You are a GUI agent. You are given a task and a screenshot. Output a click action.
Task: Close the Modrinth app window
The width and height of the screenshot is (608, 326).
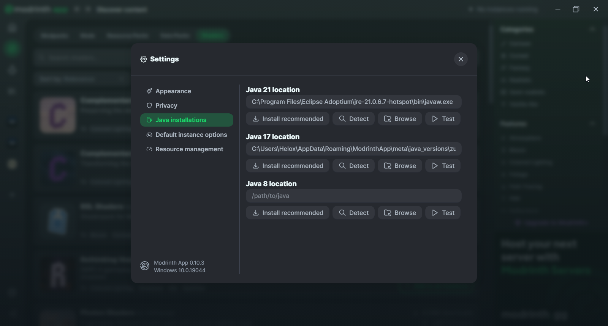click(x=595, y=9)
